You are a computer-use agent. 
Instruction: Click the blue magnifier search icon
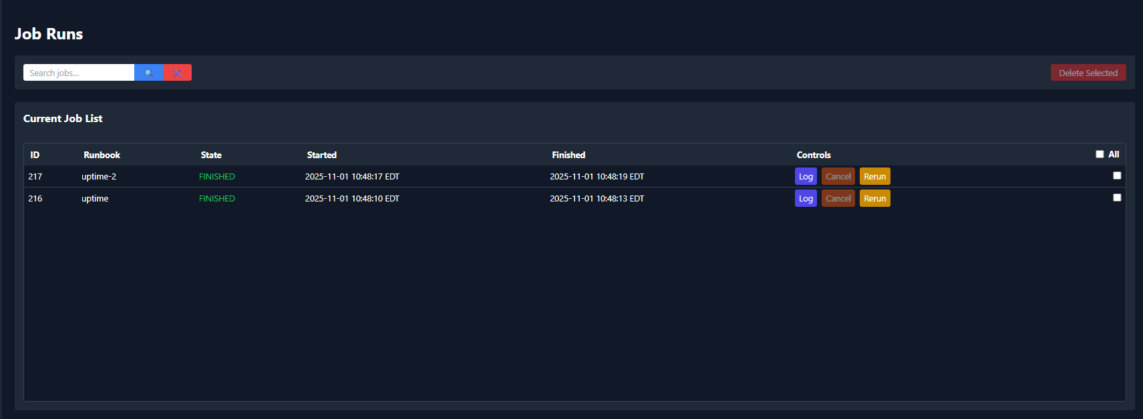(148, 72)
